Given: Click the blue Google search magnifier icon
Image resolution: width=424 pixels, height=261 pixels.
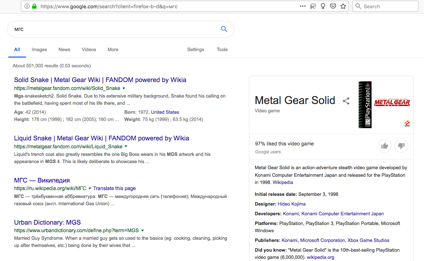Looking at the screenshot, I should pos(224,29).
